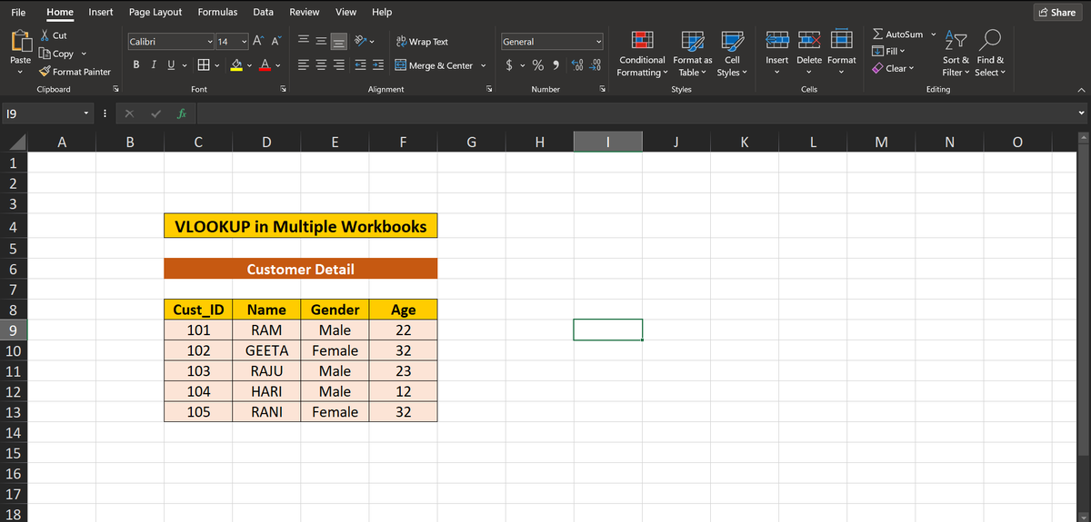Expand the Borders dropdown arrow
The image size is (1091, 522).
click(218, 65)
